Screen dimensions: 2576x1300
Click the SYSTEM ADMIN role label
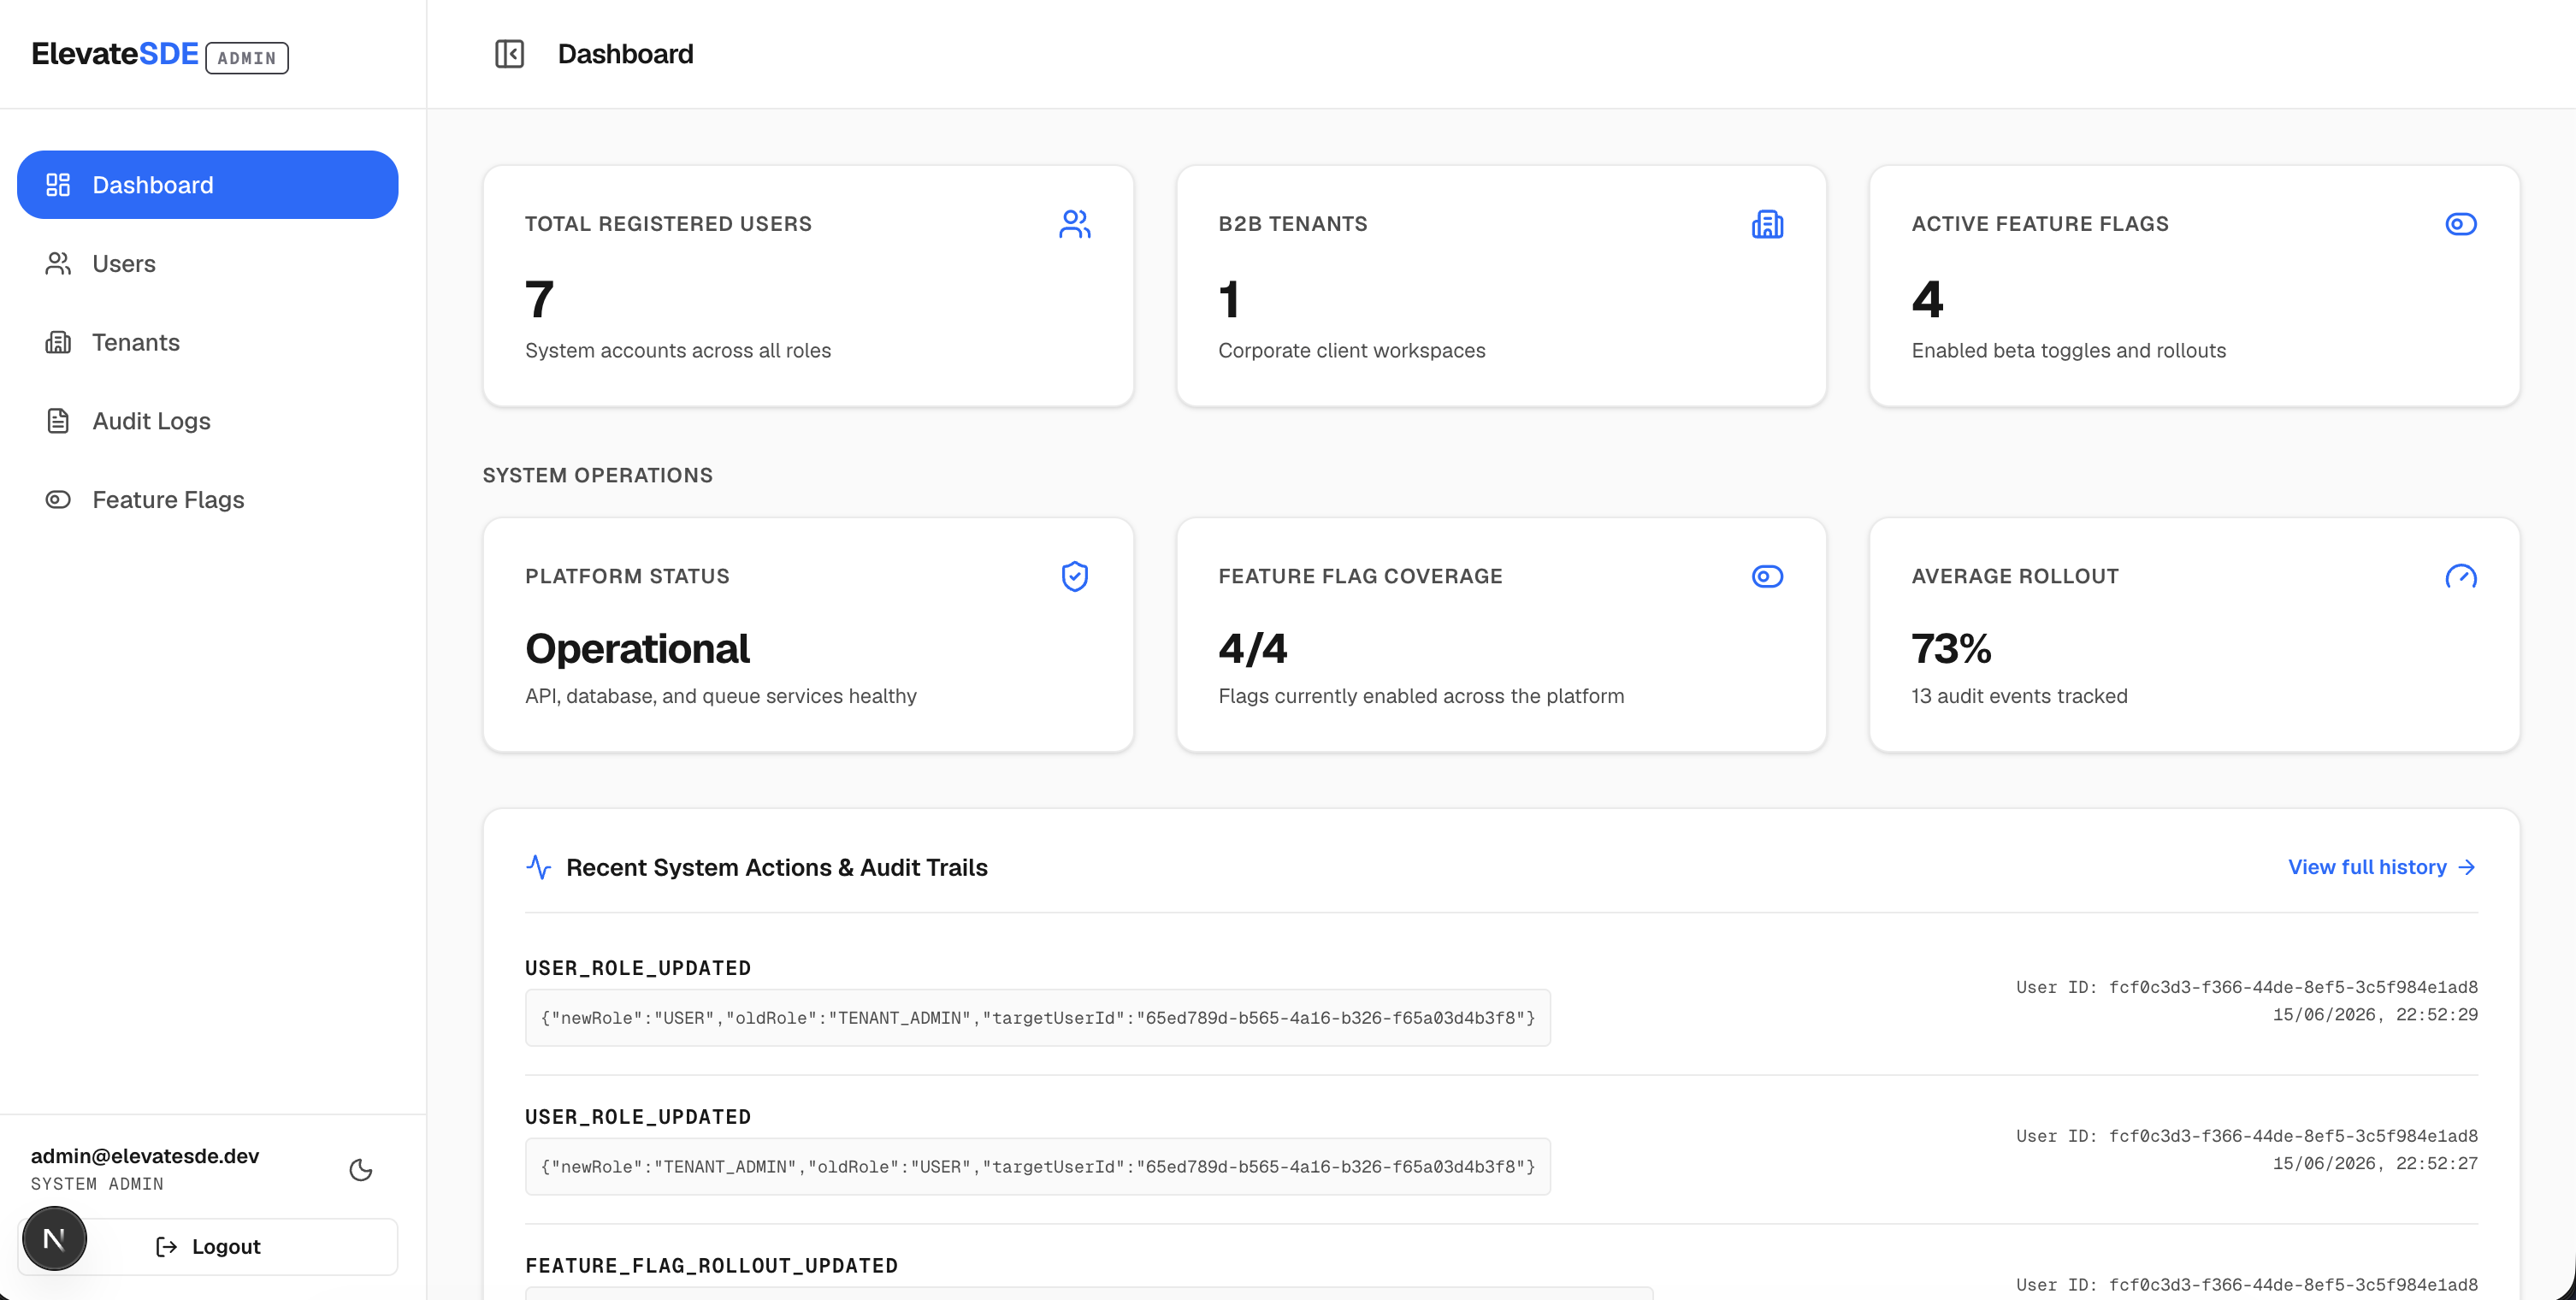coord(97,1184)
